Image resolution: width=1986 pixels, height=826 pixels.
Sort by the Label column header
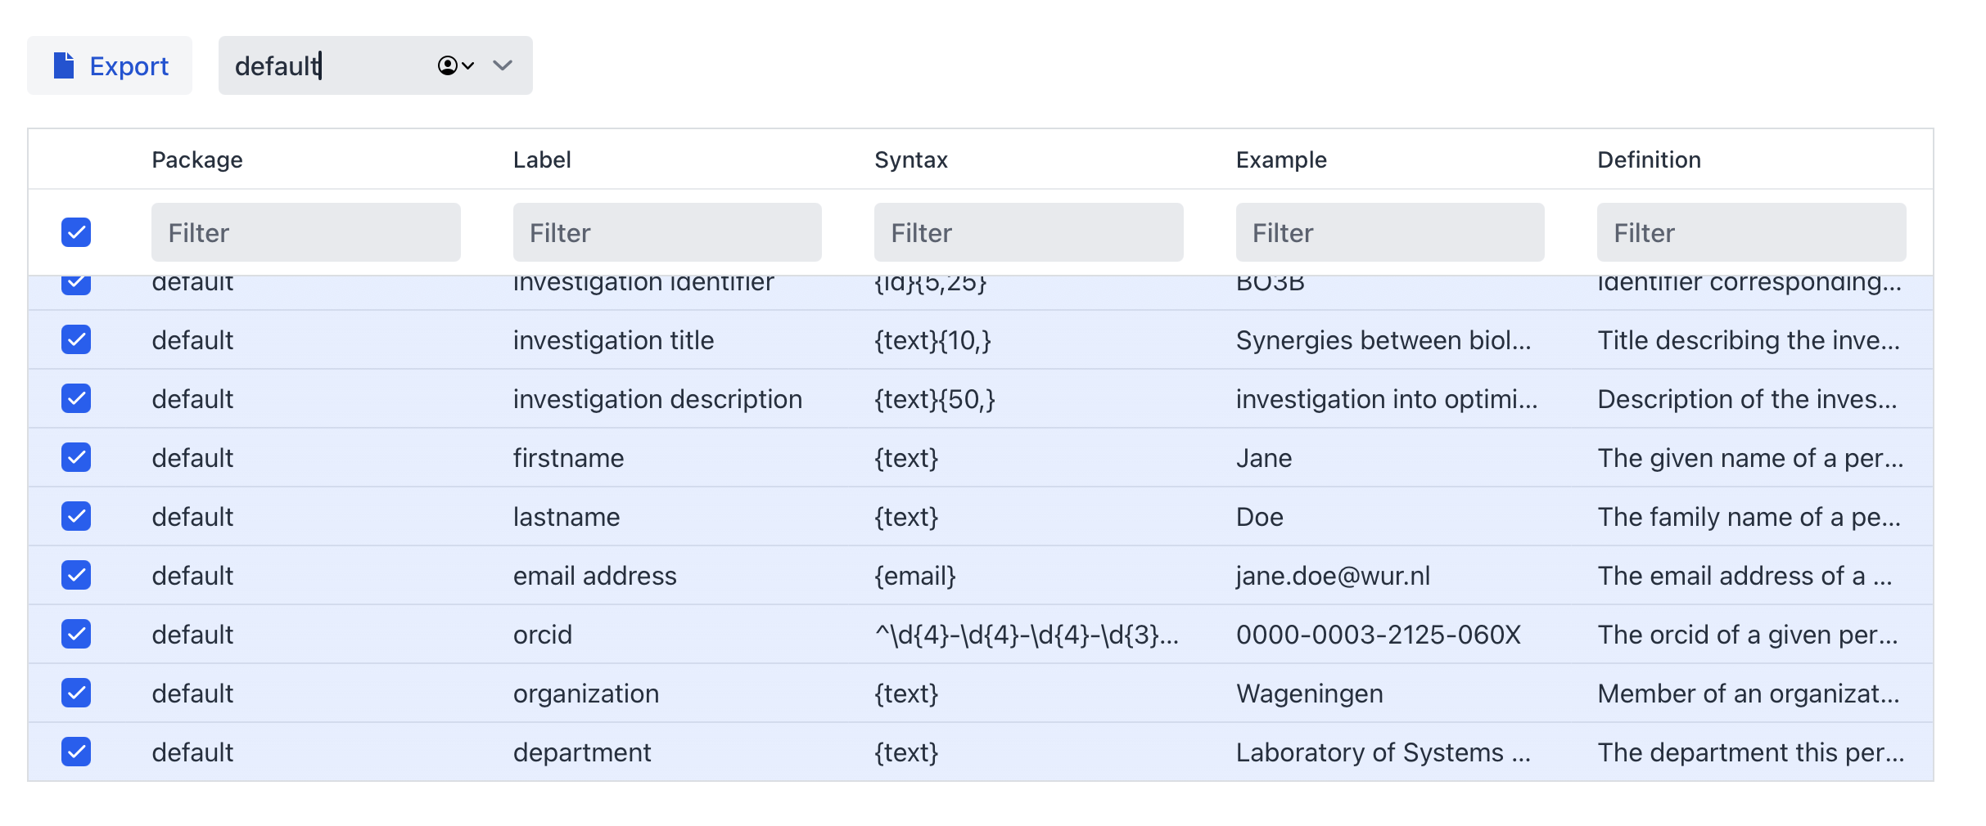click(x=542, y=159)
